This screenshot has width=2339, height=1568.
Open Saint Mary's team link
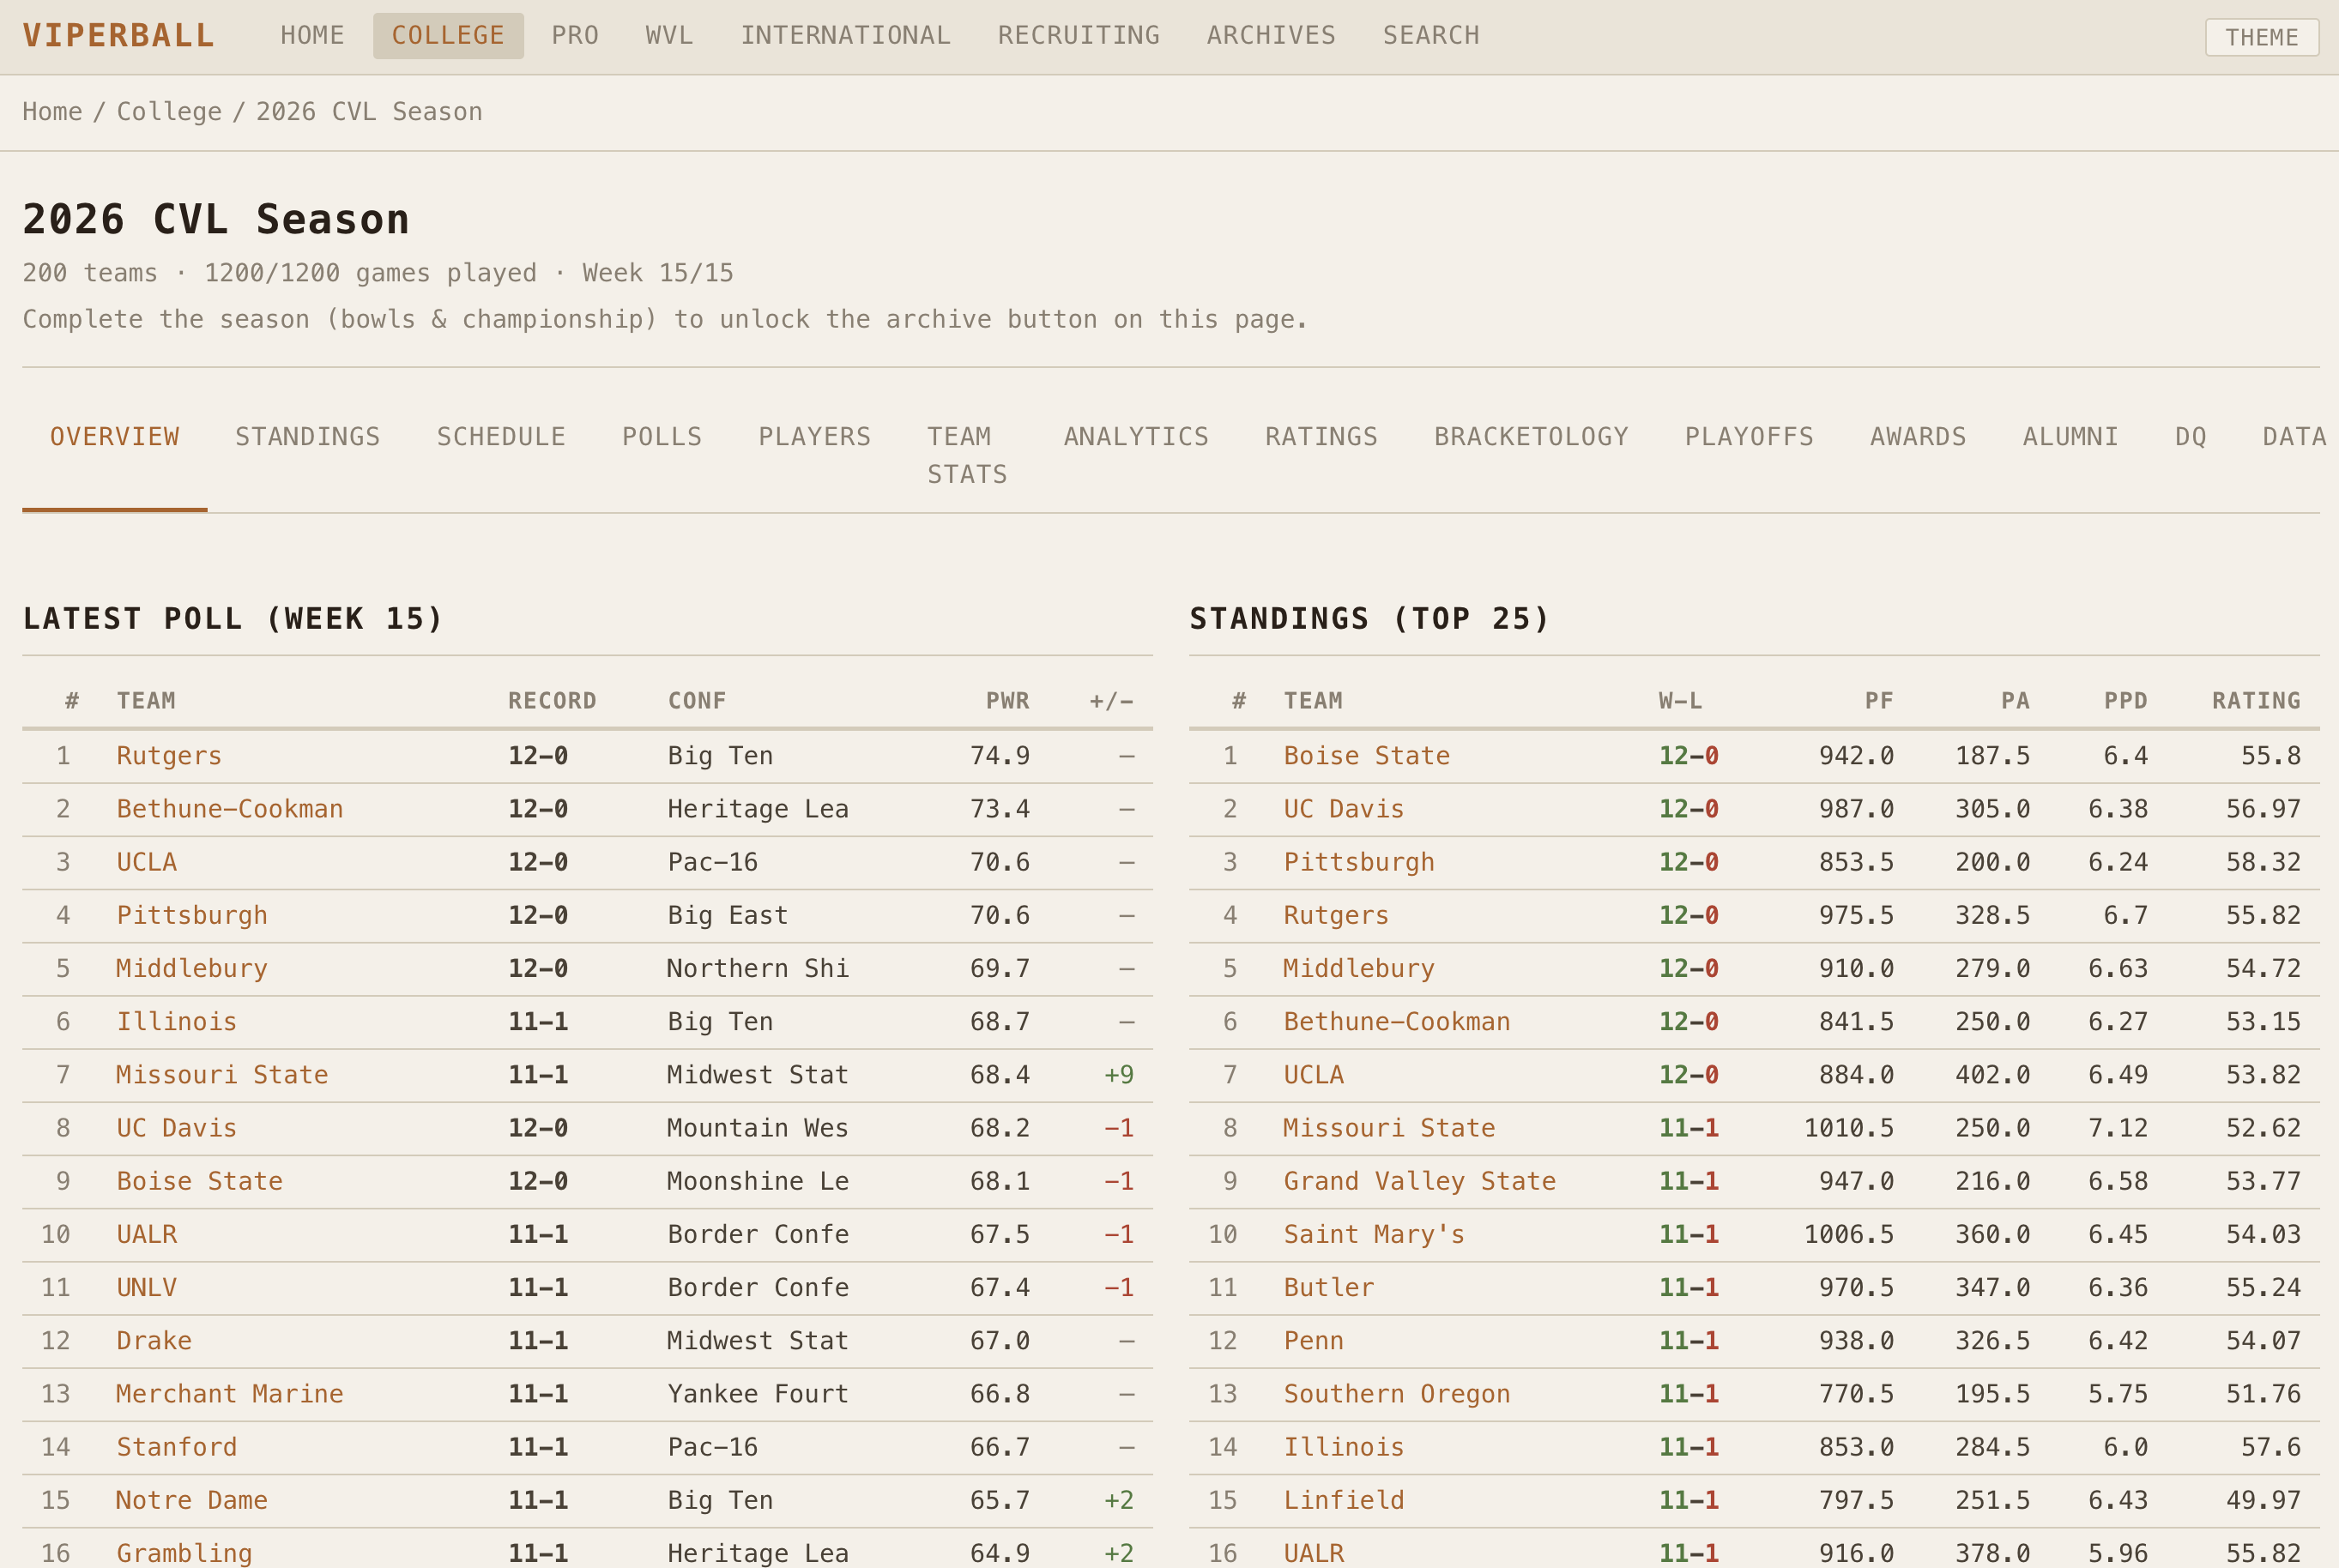pyautogui.click(x=1374, y=1234)
